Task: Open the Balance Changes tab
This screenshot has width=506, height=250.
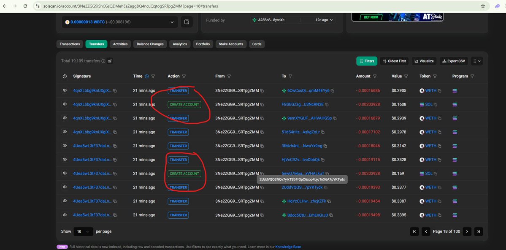Action: [x=150, y=44]
